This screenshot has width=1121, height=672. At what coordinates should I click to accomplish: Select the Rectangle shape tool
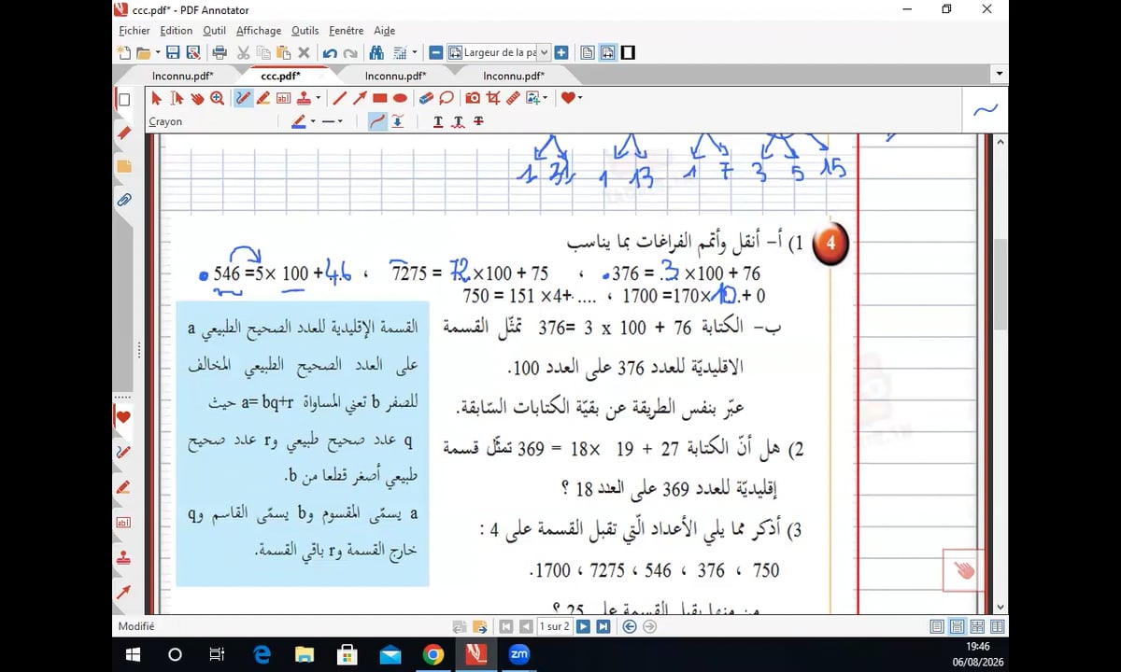coord(380,98)
